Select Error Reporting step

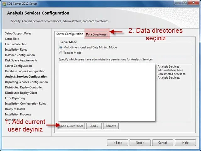click(15, 98)
